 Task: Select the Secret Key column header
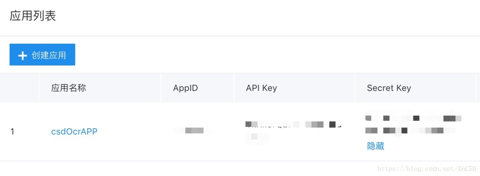(x=389, y=88)
